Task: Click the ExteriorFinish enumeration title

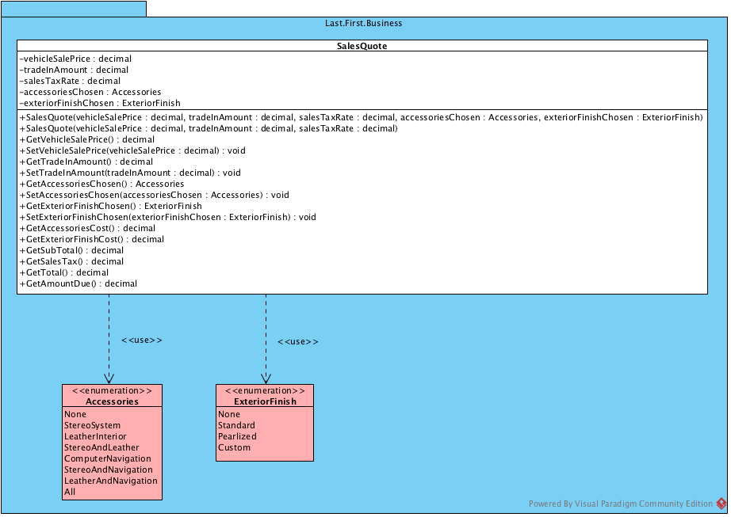Action: (263, 401)
